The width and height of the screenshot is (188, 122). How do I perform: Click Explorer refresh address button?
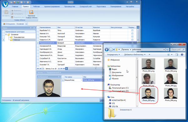[x=168, y=50]
